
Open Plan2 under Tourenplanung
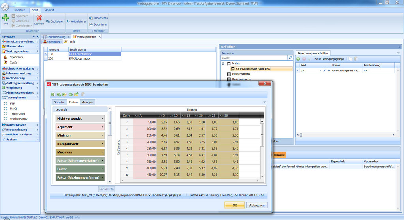pyautogui.click(x=13, y=109)
